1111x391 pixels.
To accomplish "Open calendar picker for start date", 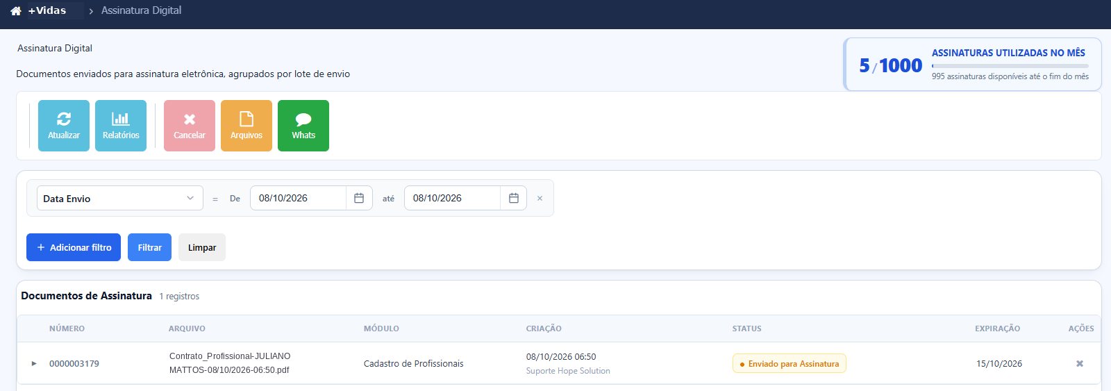I will [x=359, y=198].
